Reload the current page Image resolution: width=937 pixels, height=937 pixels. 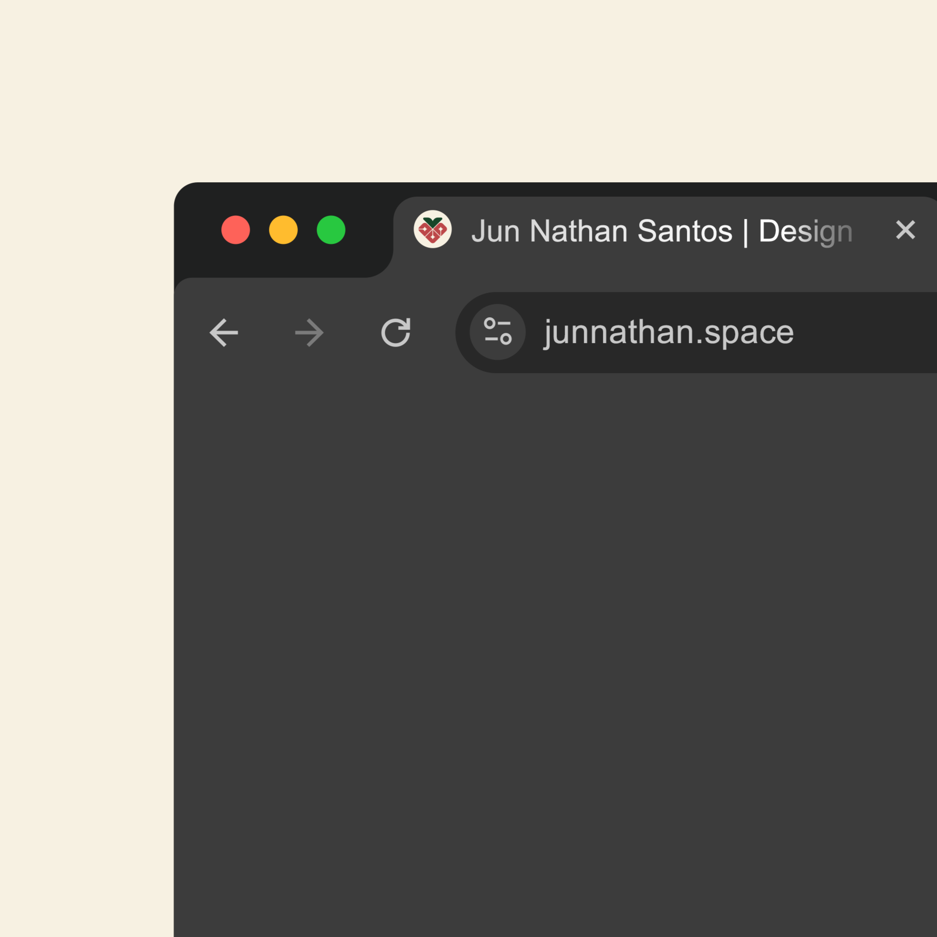[396, 333]
